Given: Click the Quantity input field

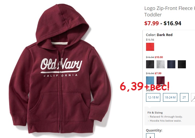Looking at the screenshot, I should (150, 136).
